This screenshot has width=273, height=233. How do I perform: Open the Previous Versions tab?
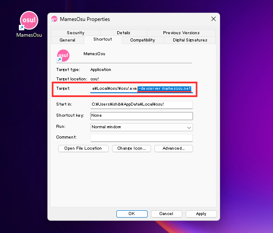181,33
